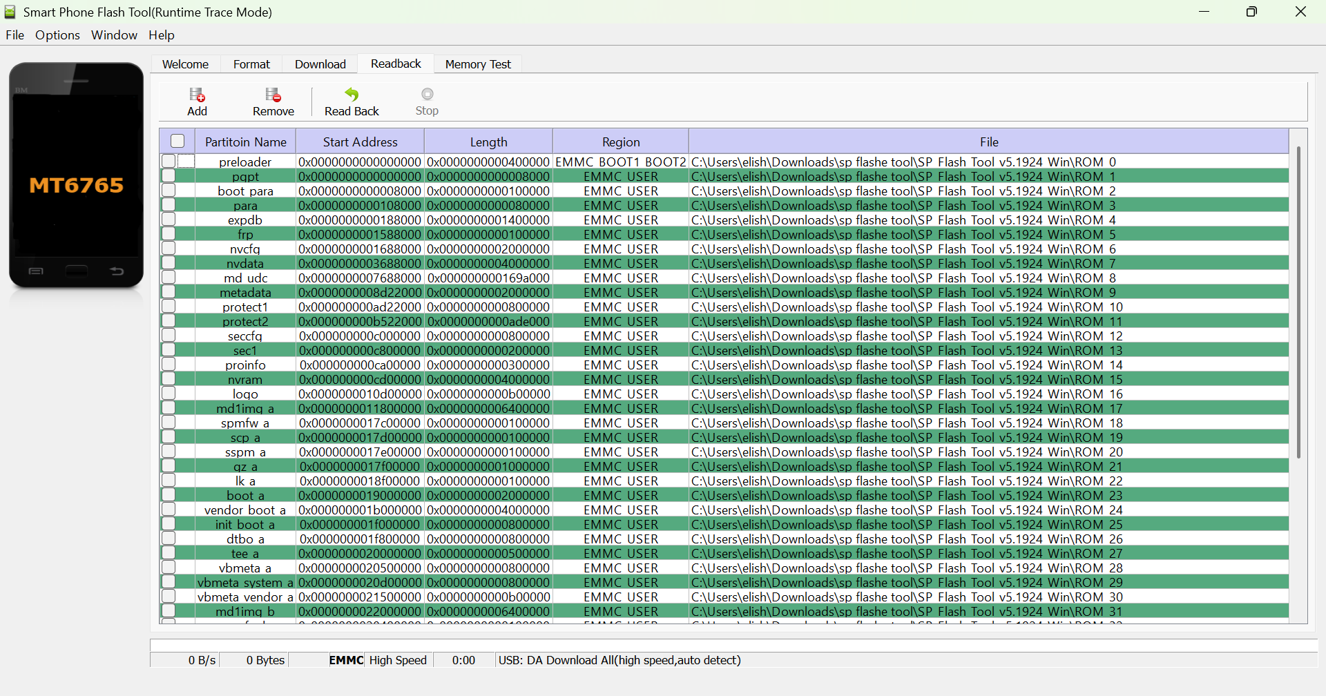The width and height of the screenshot is (1326, 696).
Task: Check the preloader partition checkbox
Action: (x=168, y=161)
